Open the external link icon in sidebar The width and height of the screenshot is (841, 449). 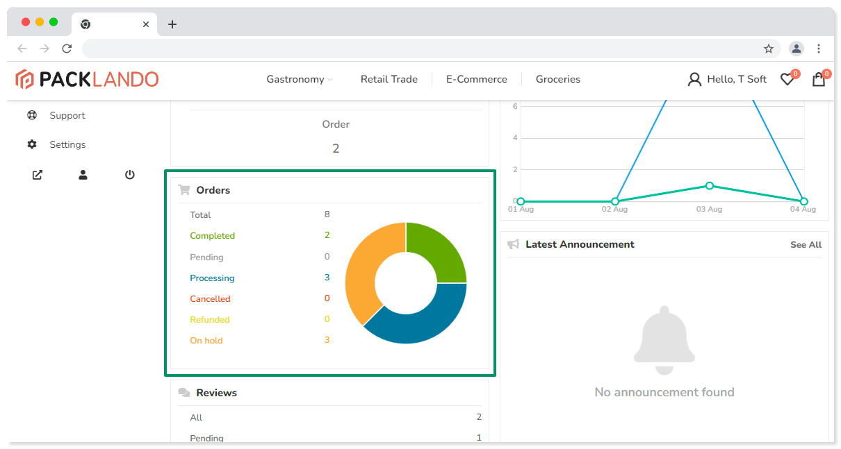(x=38, y=175)
